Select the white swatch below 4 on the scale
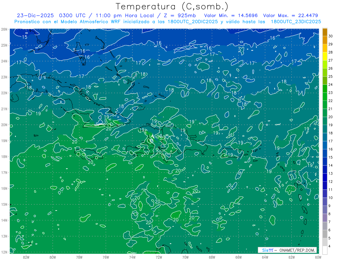 325,250
